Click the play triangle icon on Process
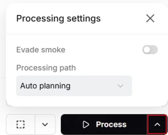 point(86,124)
